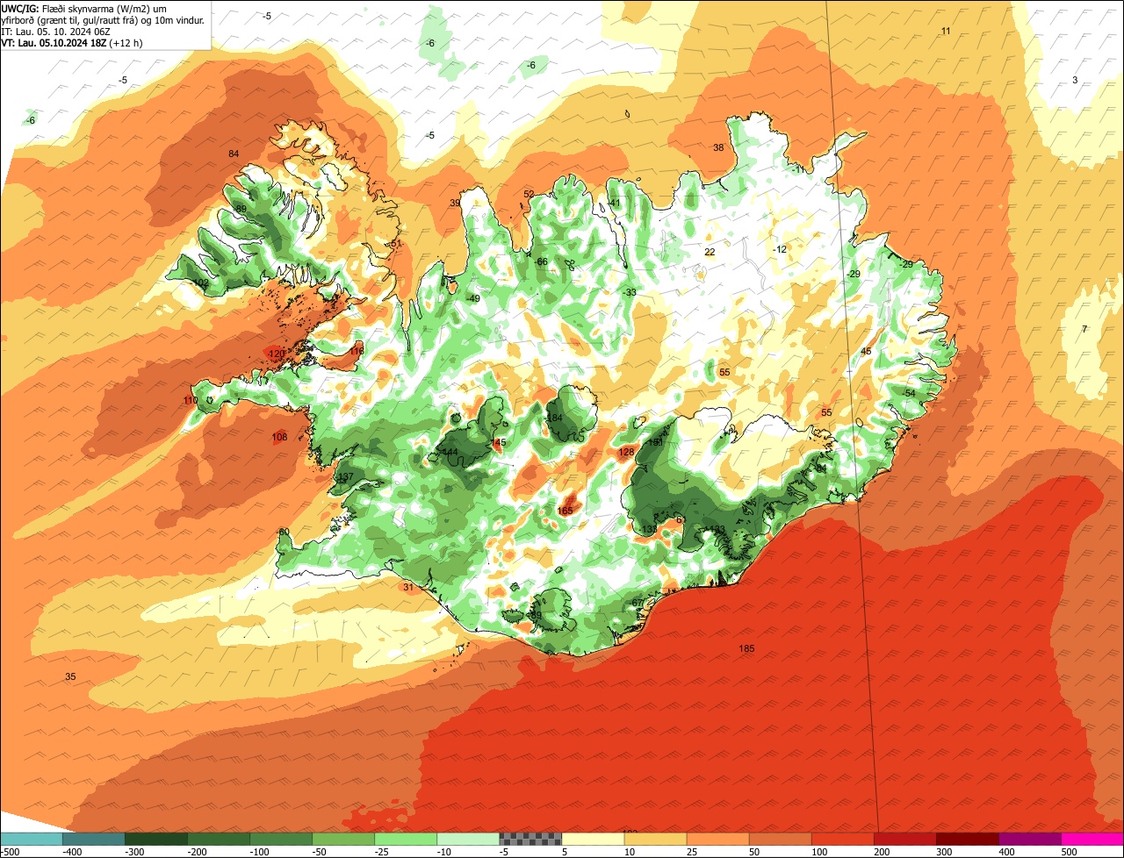This screenshot has height=858, width=1124.
Task: Click the 7 value in the eastern ocean
Action: pos(1084,329)
